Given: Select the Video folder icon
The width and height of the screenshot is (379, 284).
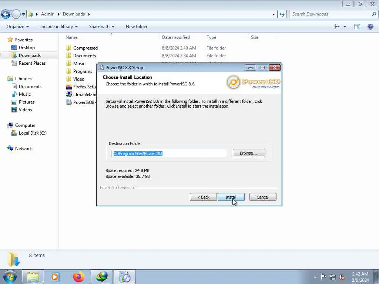Looking at the screenshot, I should click(x=68, y=79).
